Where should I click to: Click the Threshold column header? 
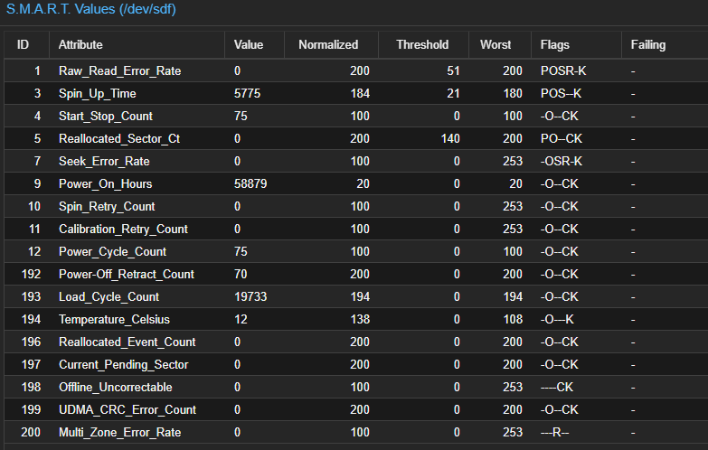tap(423, 44)
